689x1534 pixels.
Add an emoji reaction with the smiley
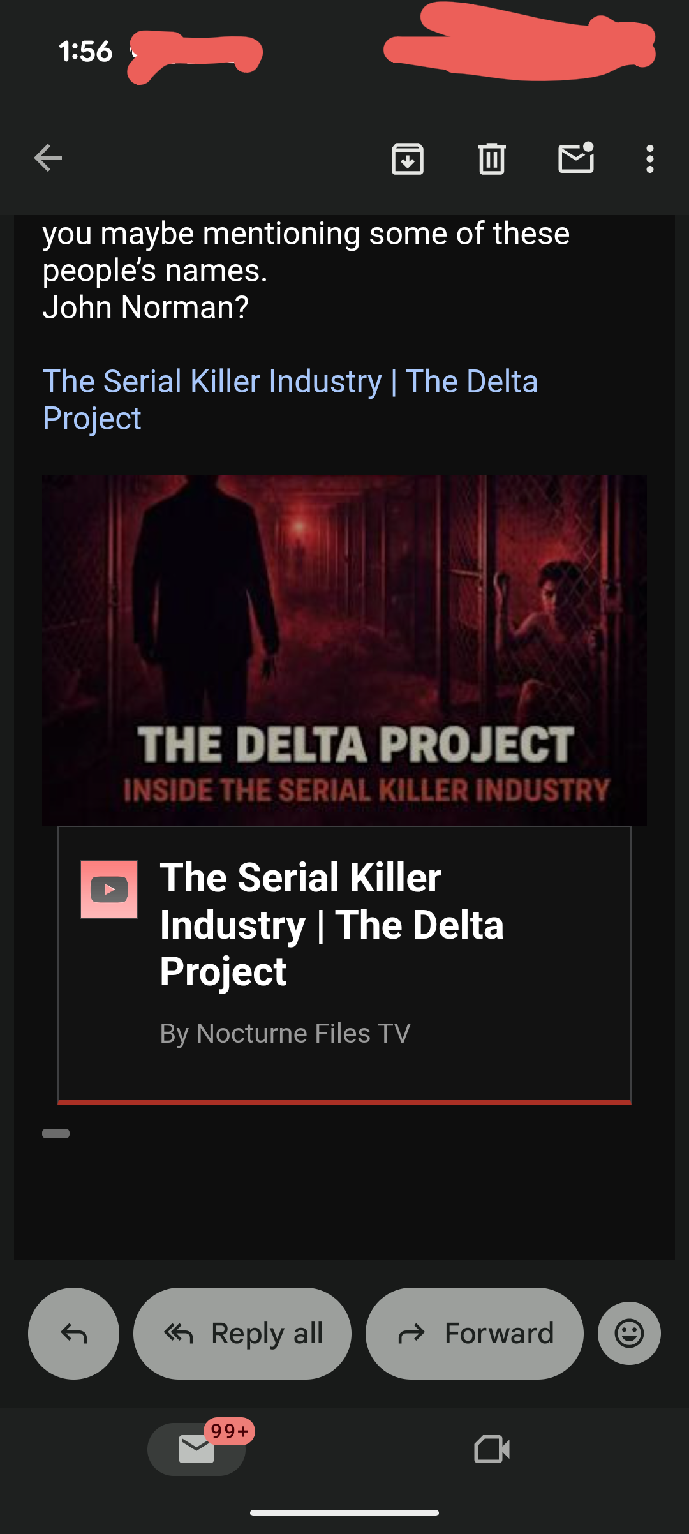click(629, 1333)
